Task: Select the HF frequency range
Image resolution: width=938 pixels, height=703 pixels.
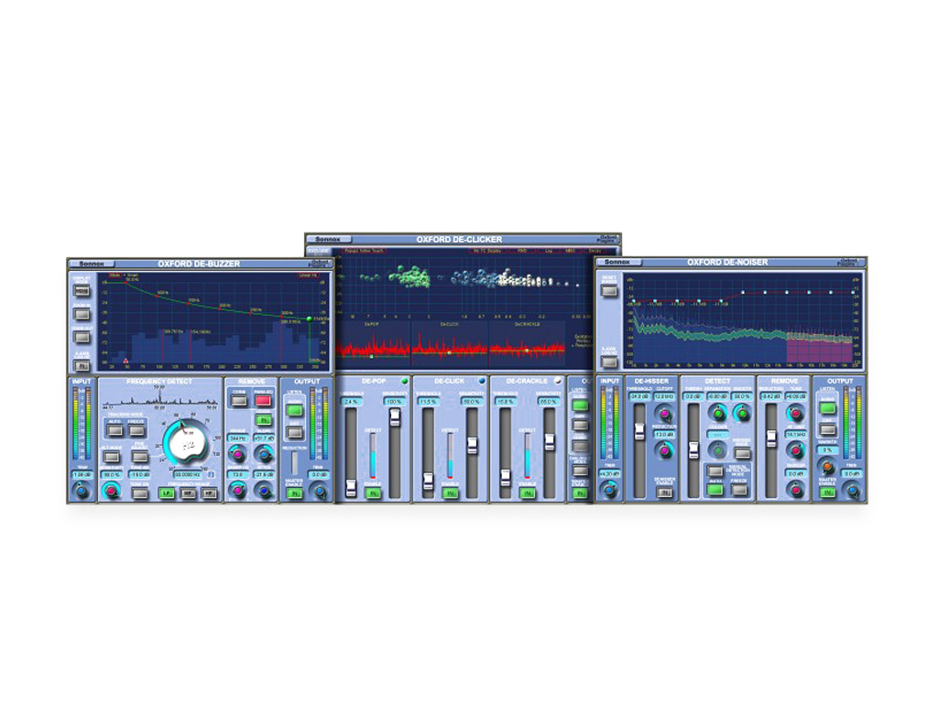Action: click(x=209, y=492)
